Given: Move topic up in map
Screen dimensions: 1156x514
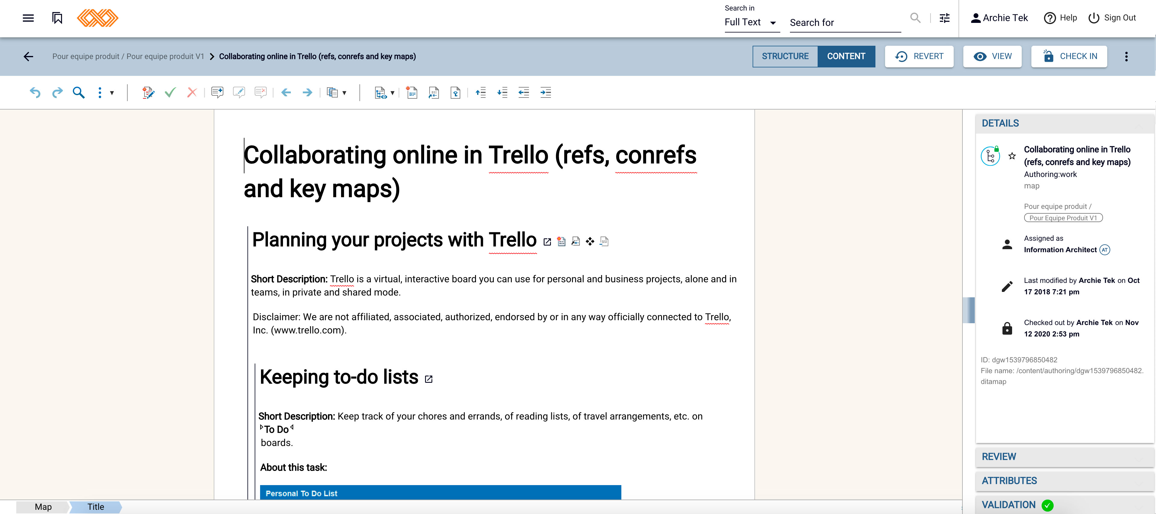Looking at the screenshot, I should [x=481, y=93].
